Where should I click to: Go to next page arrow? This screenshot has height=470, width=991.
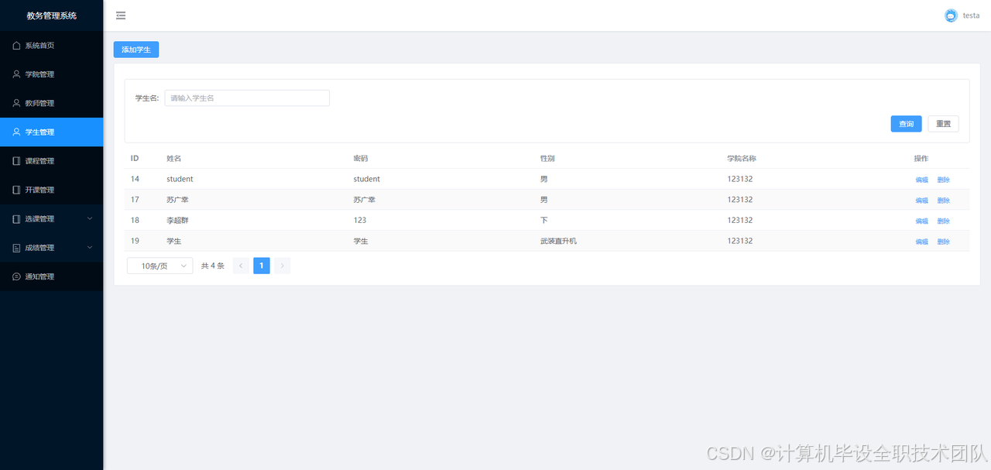(x=282, y=266)
